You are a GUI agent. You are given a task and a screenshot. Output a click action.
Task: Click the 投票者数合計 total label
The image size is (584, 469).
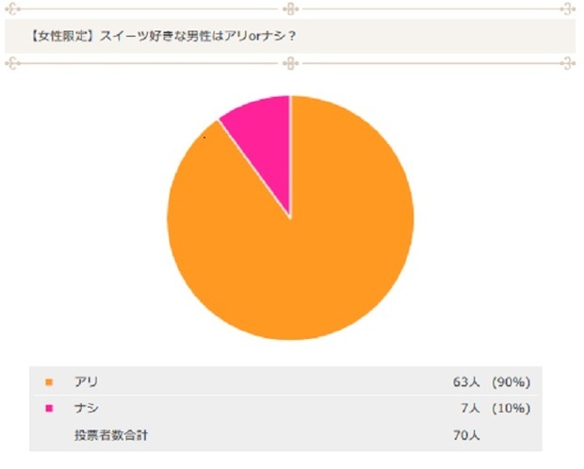click(x=111, y=435)
